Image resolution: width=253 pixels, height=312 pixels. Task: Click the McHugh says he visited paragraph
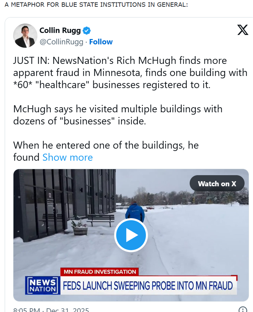pyautogui.click(x=118, y=115)
